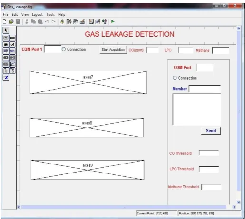
Task: Pick the Check Box palette component
Action: pos(12,45)
